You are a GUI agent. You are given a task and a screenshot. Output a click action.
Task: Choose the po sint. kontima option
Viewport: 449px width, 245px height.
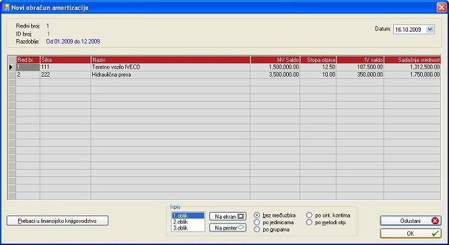tap(309, 215)
